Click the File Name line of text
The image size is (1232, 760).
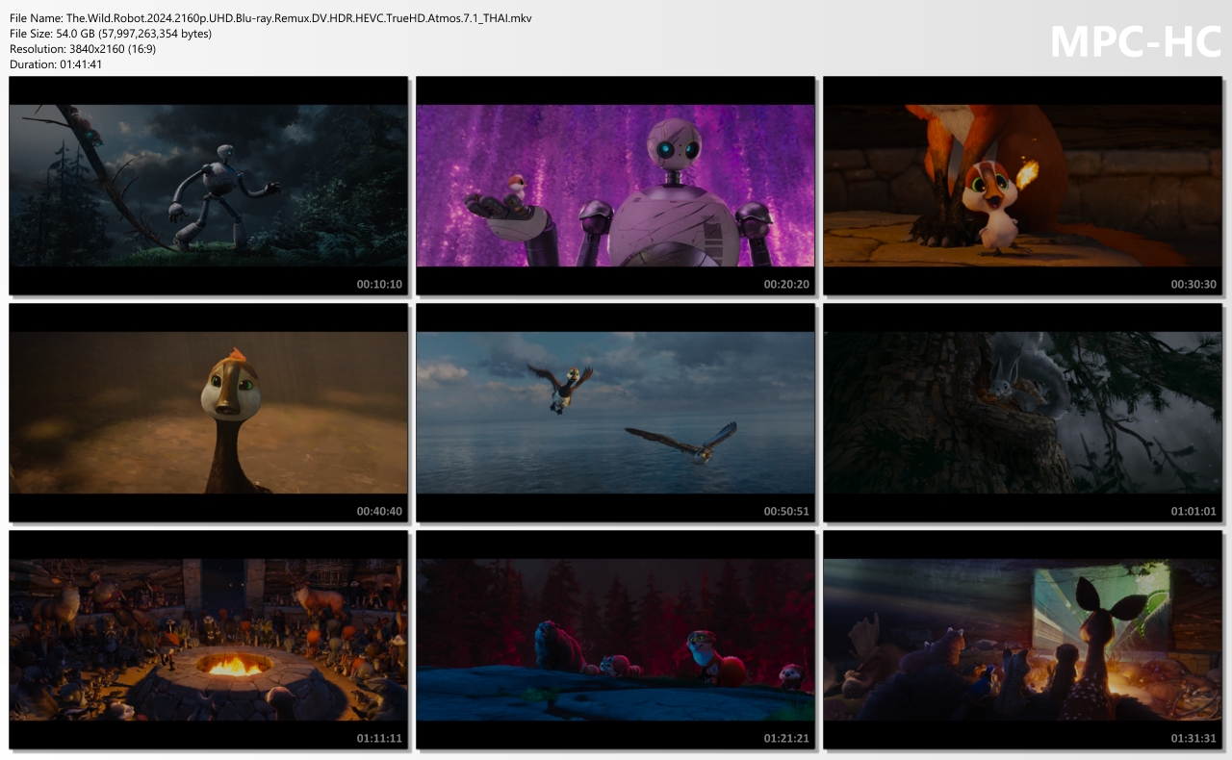tap(270, 18)
